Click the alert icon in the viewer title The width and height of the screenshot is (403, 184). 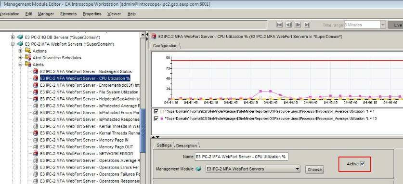pyautogui.click(x=154, y=37)
